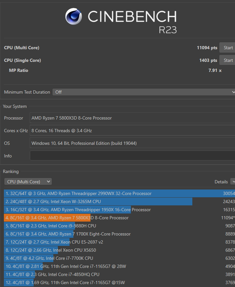Image resolution: width=235 pixels, height=287 pixels.
Task: Click the CINEBENCH title text
Action: 132,16
